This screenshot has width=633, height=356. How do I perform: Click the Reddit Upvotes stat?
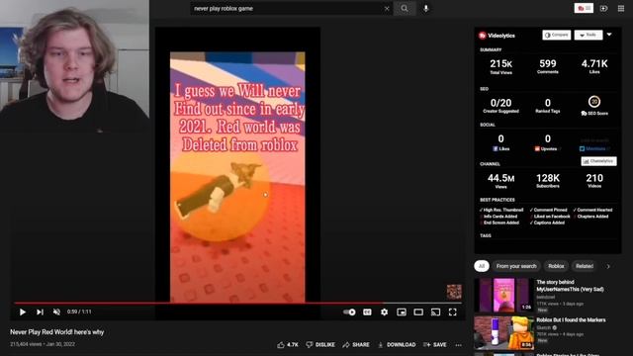point(548,142)
